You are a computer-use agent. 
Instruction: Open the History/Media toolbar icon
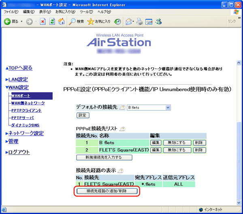[x=117, y=22]
